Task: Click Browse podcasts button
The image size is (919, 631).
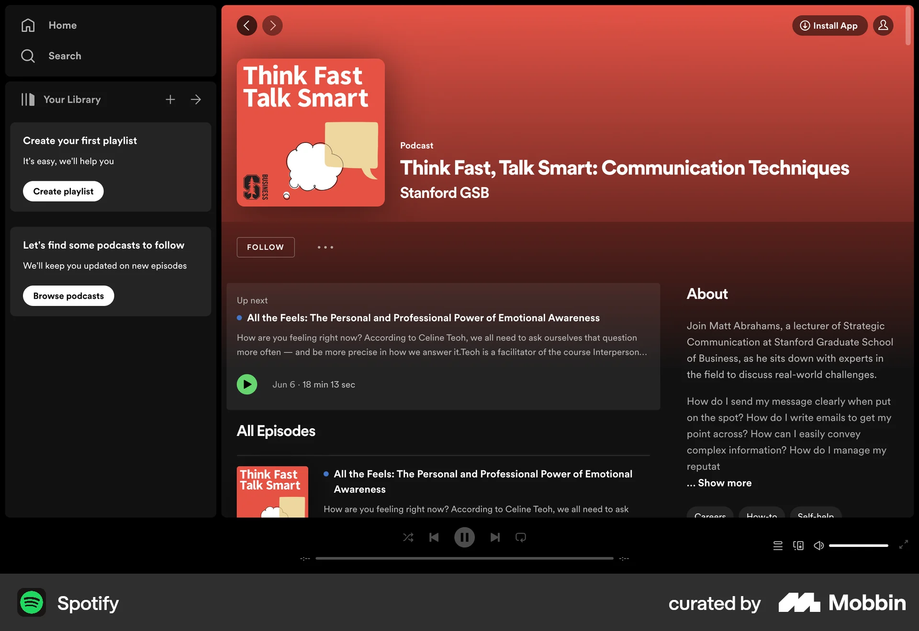Action: coord(68,295)
